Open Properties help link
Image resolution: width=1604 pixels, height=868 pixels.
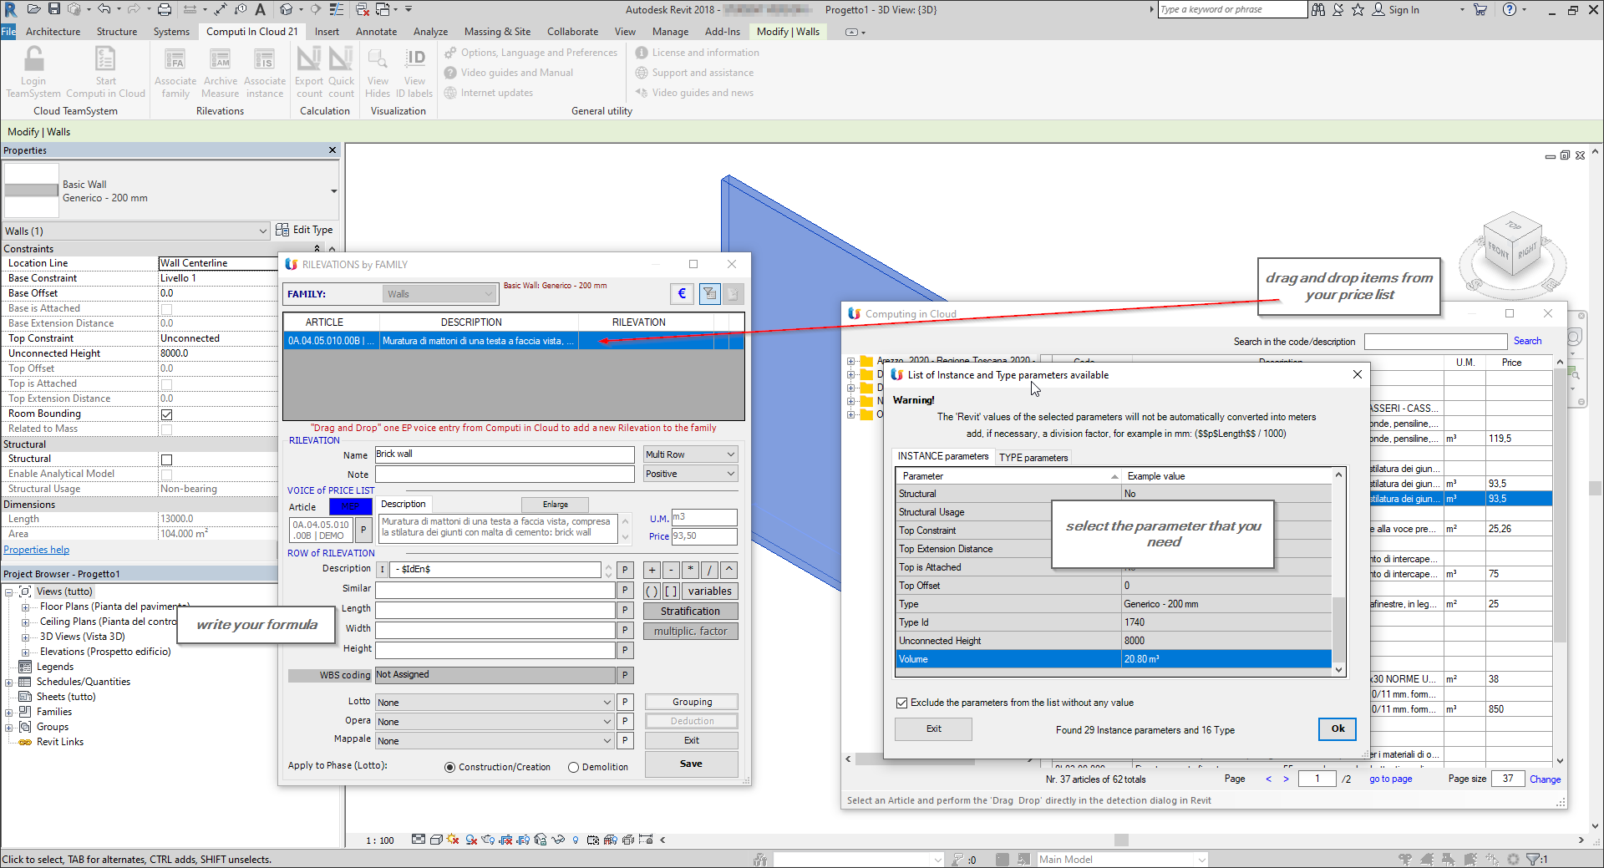(x=37, y=550)
